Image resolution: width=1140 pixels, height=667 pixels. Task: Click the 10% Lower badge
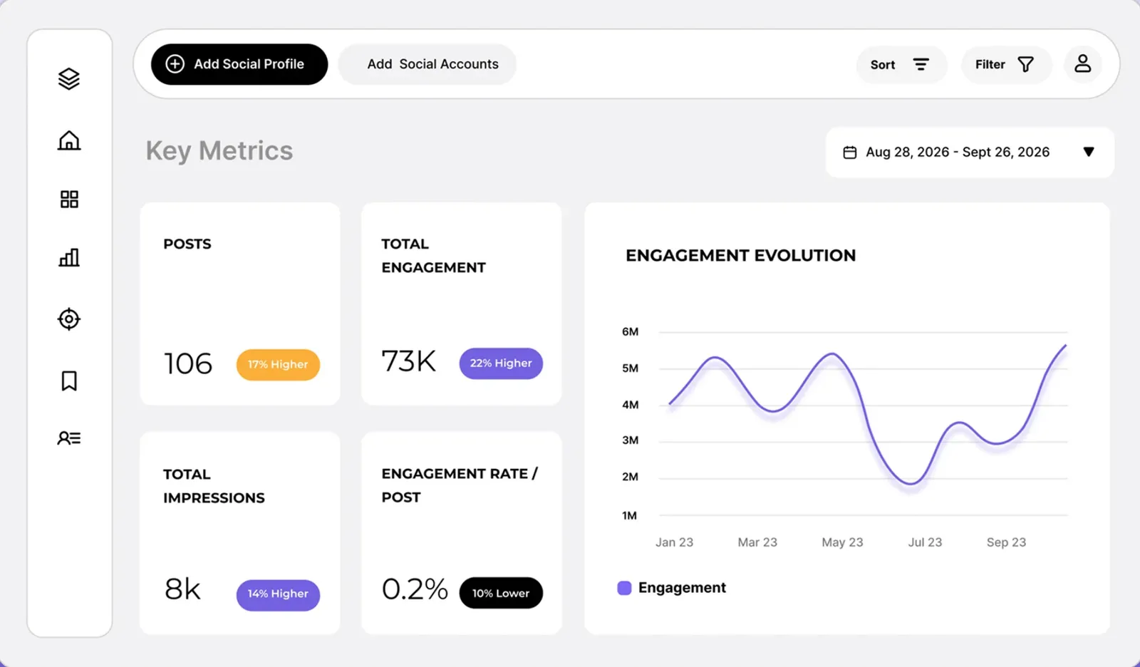tap(501, 593)
